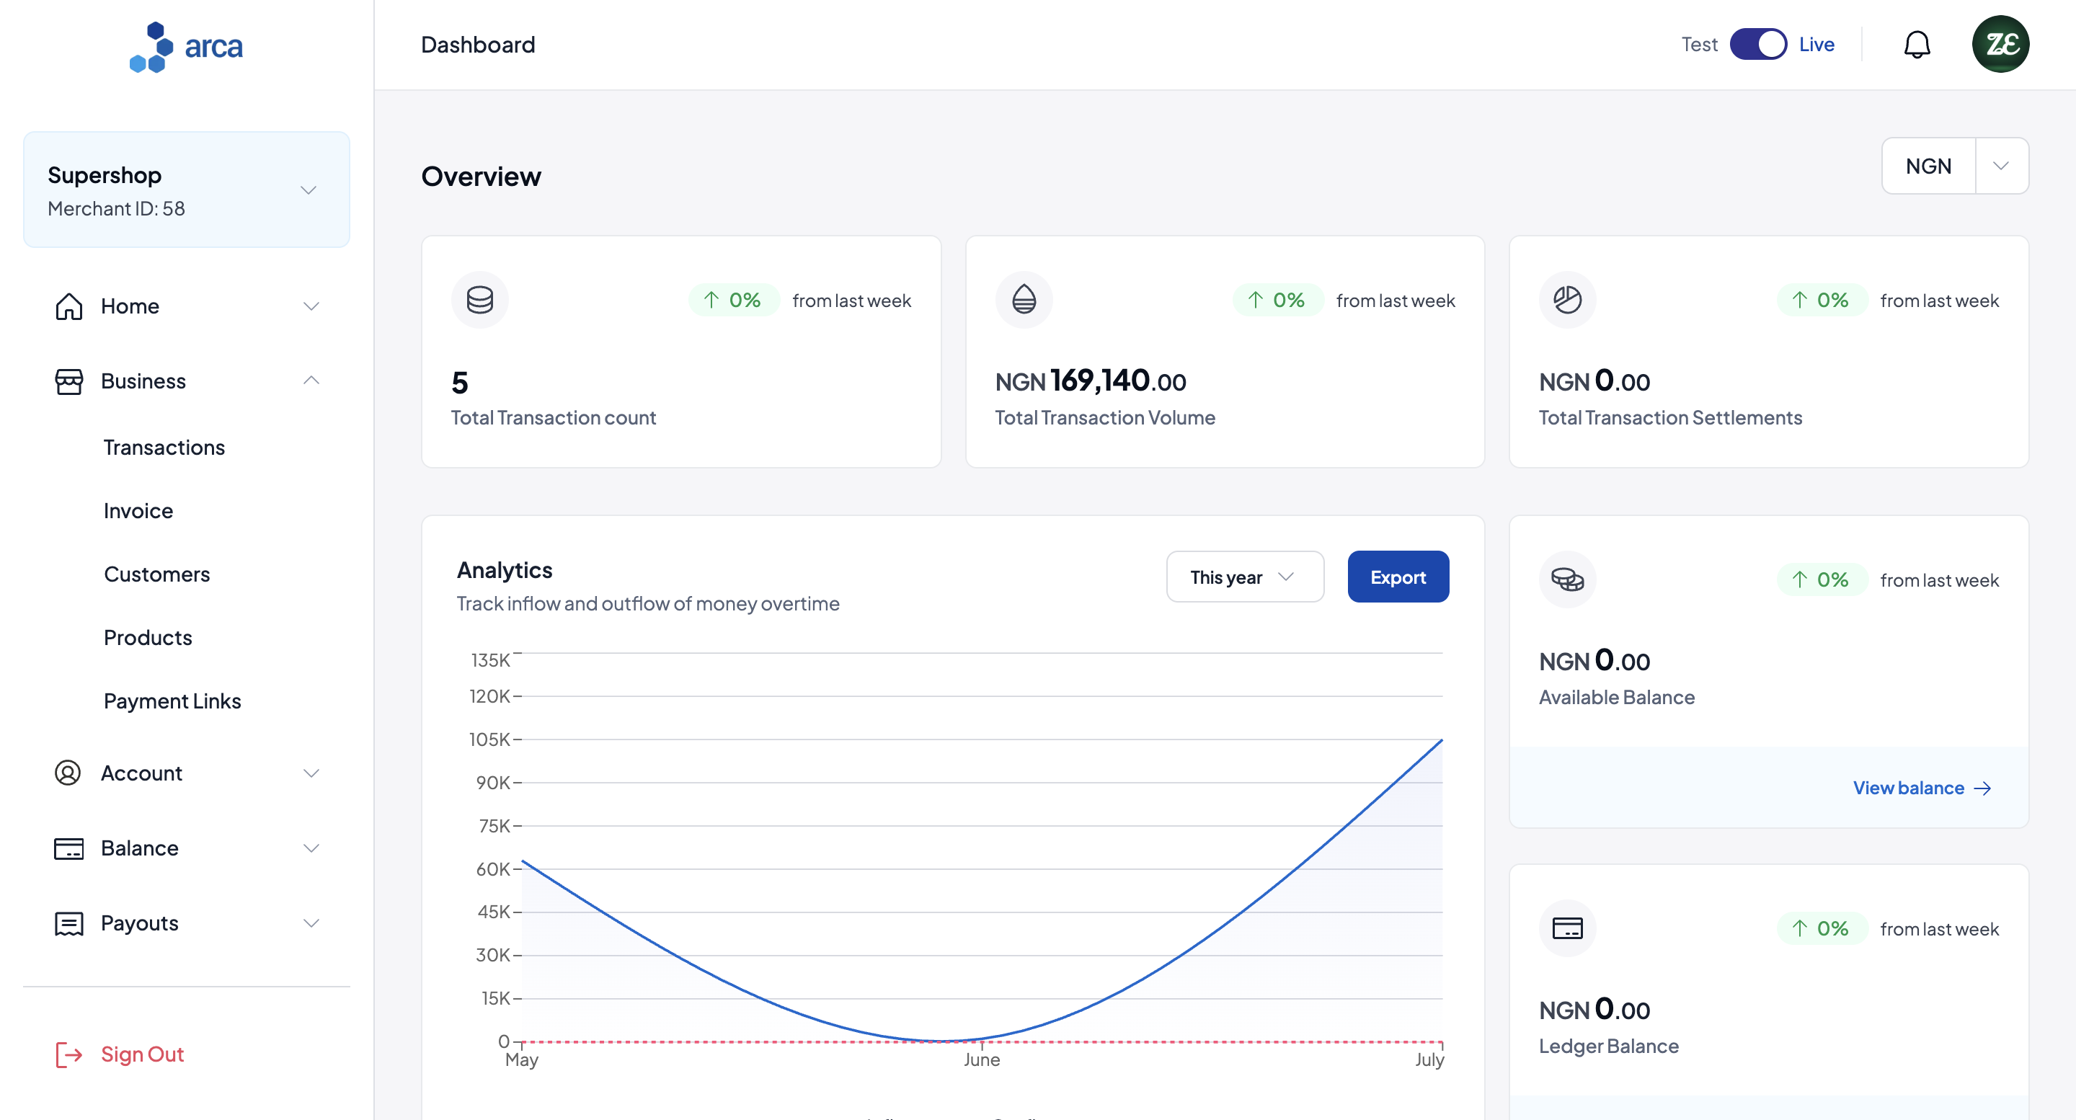Click the Total Transaction Volume 0% badge
This screenshot has height=1120, width=2076.
[x=1277, y=300]
